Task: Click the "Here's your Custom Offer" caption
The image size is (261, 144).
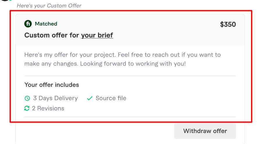Action: [x=49, y=6]
